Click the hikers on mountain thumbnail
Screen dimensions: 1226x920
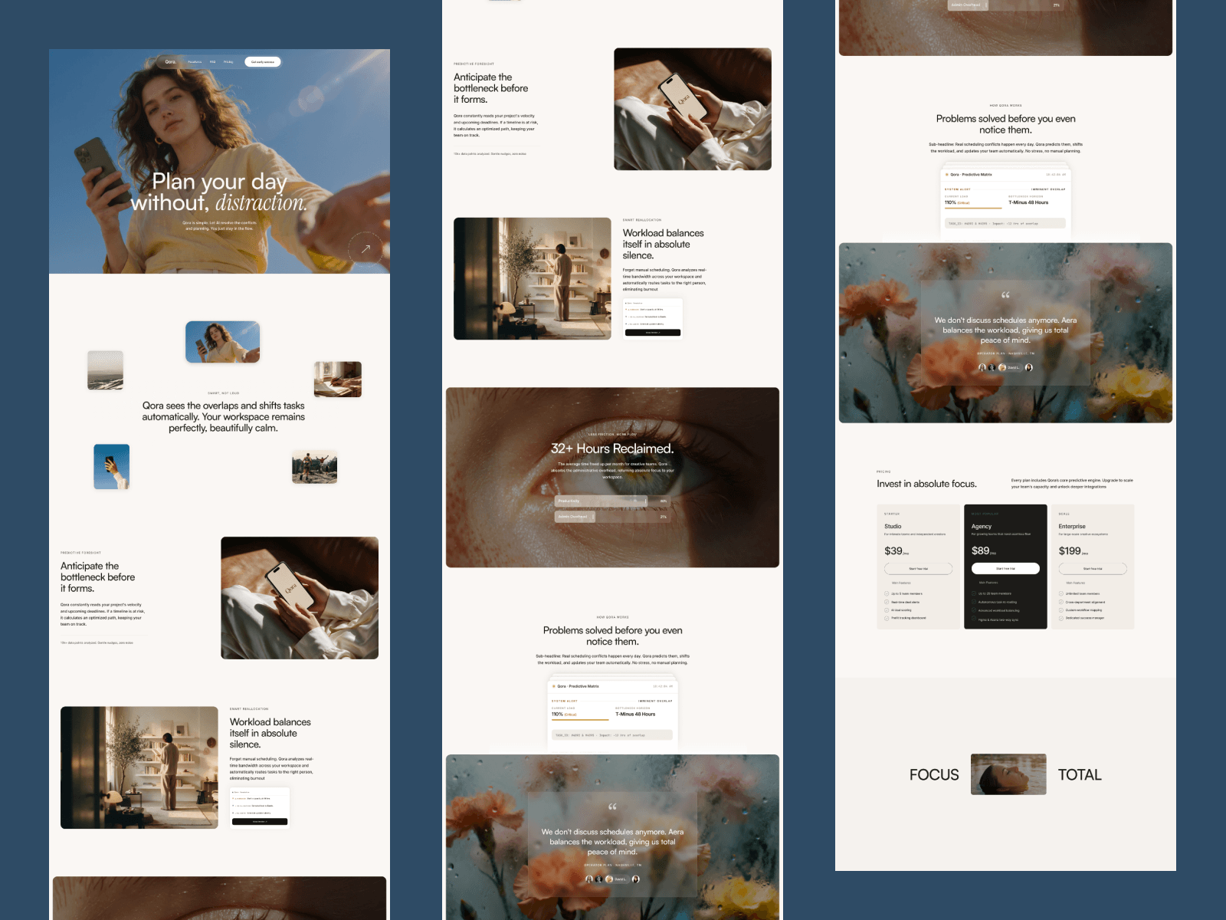(315, 467)
